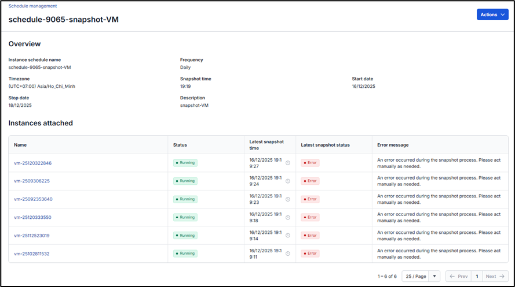
Task: Click clock icon in vm-25102811532 row
Action: click(x=288, y=254)
